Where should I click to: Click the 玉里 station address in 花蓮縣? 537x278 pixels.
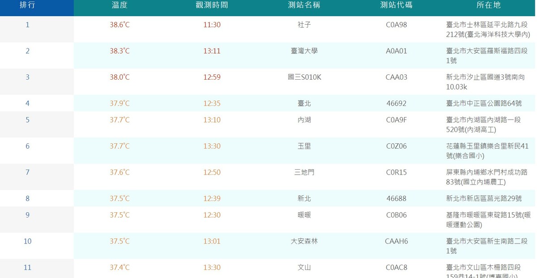[487, 151]
